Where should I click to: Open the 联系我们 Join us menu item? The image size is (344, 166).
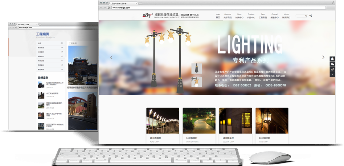[x=286, y=16]
